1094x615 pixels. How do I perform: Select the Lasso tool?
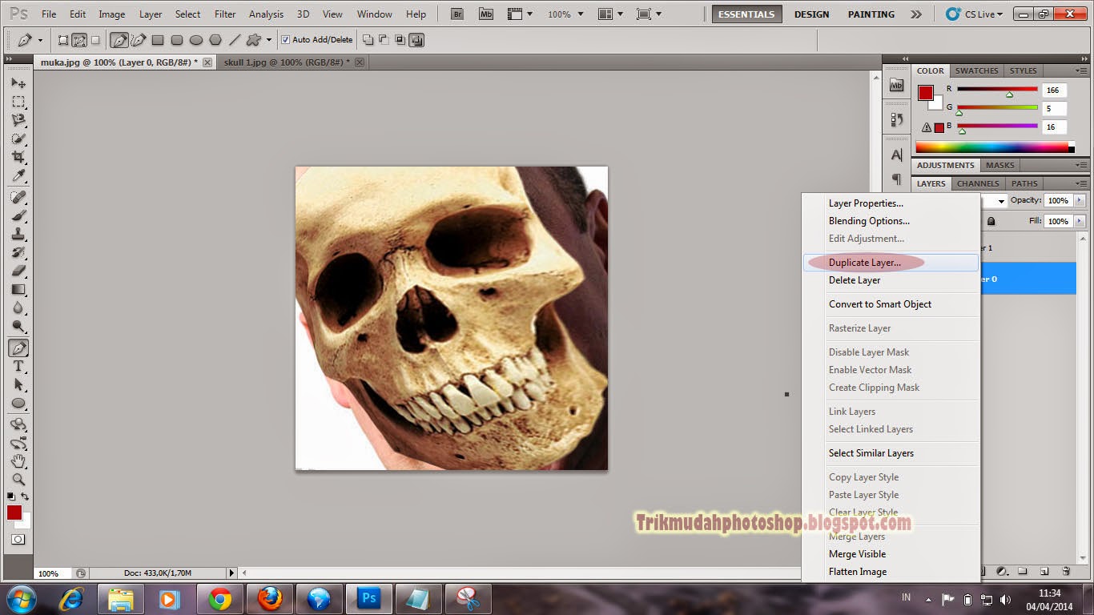click(18, 120)
